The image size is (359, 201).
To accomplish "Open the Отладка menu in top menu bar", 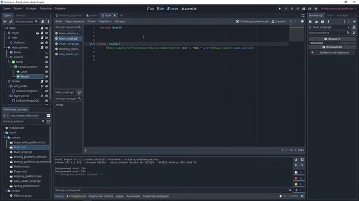I will (x=31, y=8).
